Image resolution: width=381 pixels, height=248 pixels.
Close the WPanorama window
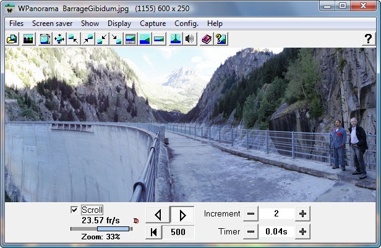(364, 6)
